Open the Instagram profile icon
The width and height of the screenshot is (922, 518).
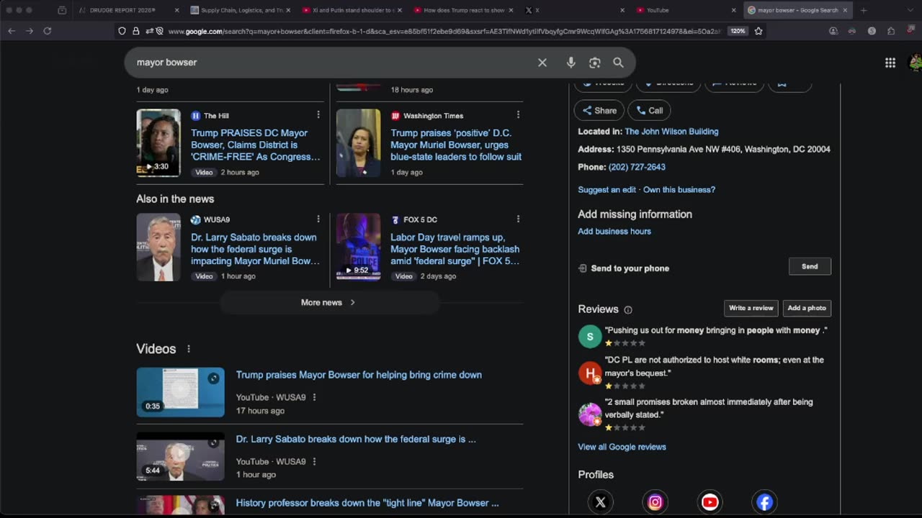(655, 502)
